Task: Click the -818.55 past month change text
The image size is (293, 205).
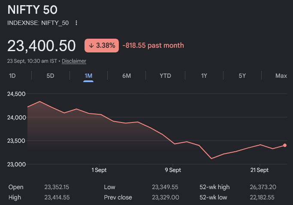Action: pos(153,46)
